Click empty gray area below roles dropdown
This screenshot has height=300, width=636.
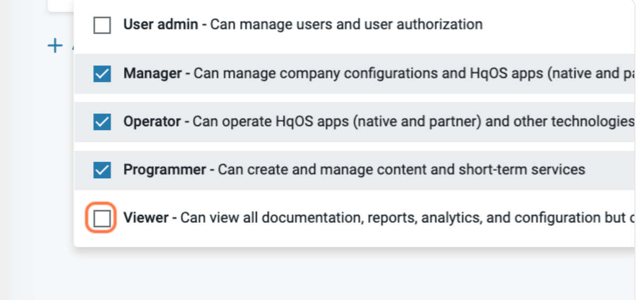320,274
